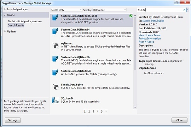
Task: Click the Simple.Data.Sqlite package icon
Action: pos(56,87)
